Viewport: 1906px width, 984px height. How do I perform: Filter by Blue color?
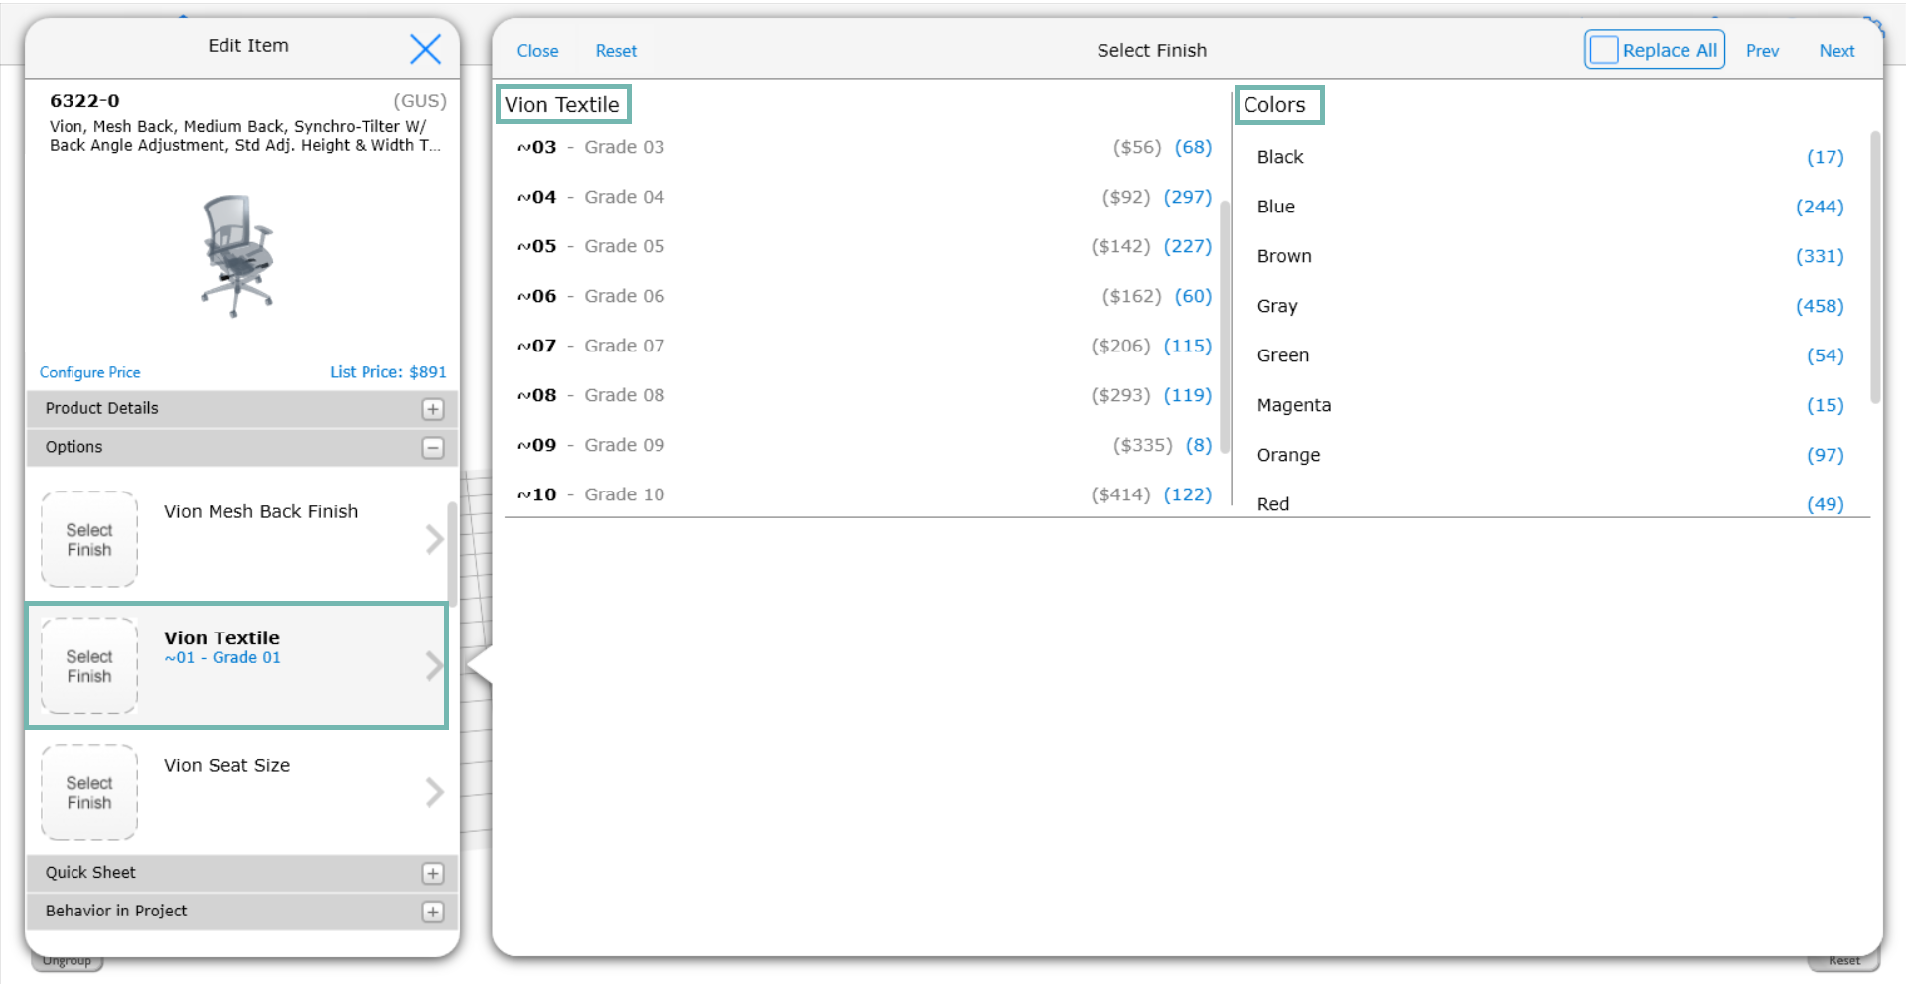click(x=1550, y=207)
